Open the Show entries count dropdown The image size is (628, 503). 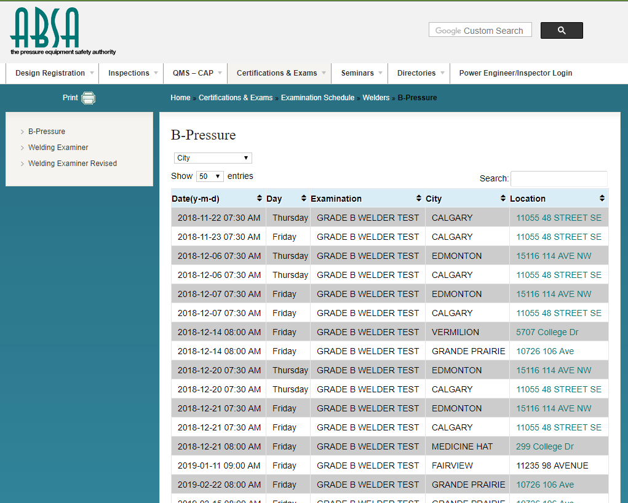coord(210,176)
